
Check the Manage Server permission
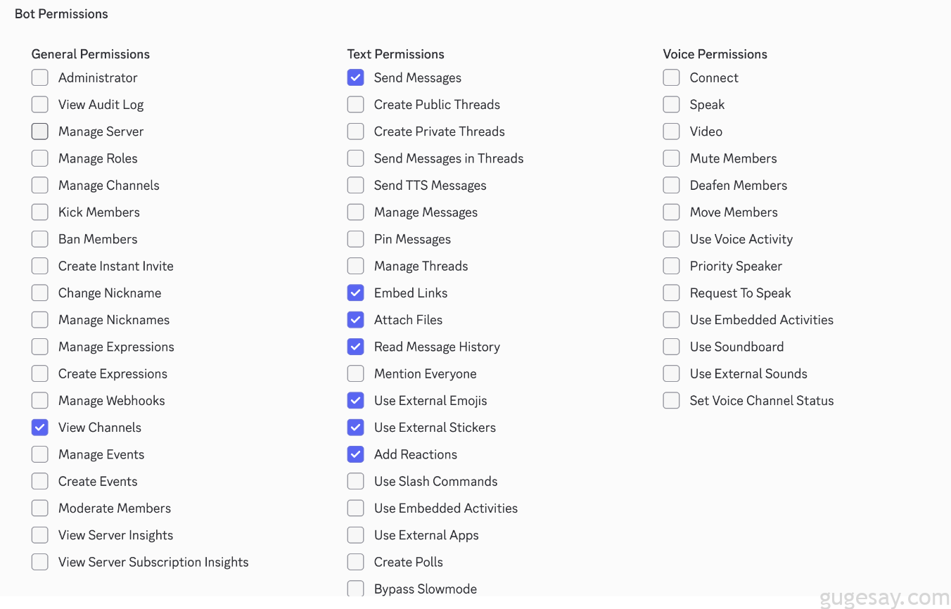(40, 132)
